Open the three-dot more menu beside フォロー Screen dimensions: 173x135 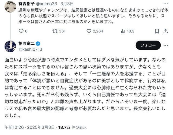tap(166, 45)
